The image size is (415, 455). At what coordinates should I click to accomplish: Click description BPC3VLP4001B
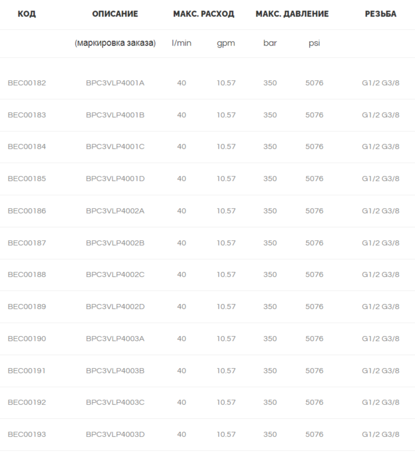(x=115, y=115)
